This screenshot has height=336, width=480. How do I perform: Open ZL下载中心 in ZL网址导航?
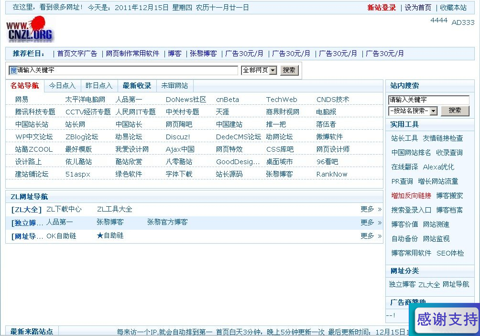[64, 209]
